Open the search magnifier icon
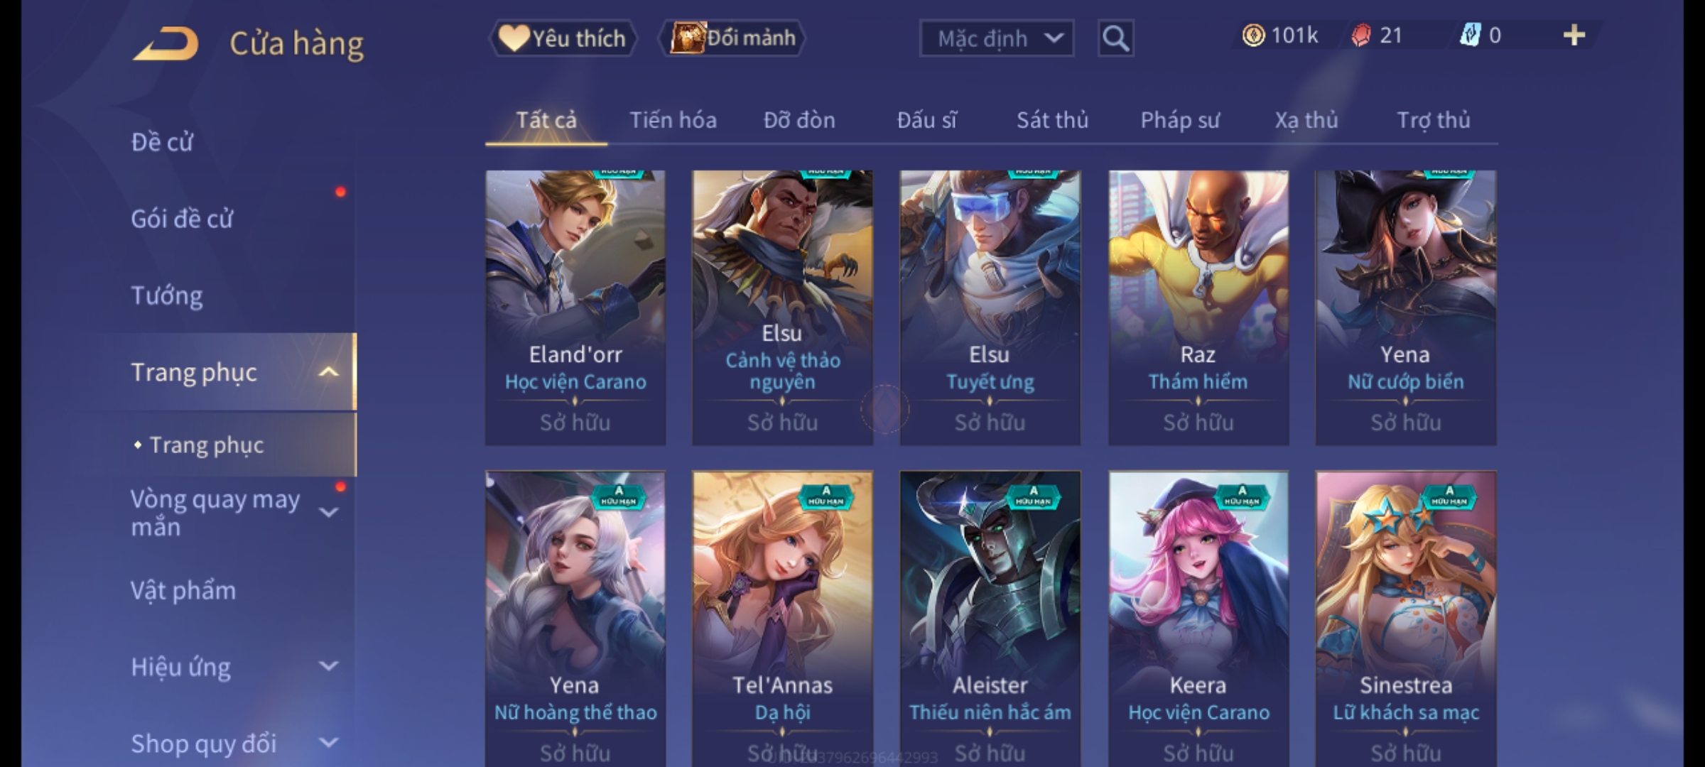1705x767 pixels. [x=1115, y=38]
